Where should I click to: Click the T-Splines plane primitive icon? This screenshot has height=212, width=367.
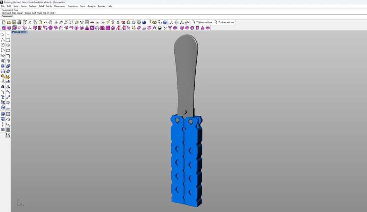pos(187,28)
